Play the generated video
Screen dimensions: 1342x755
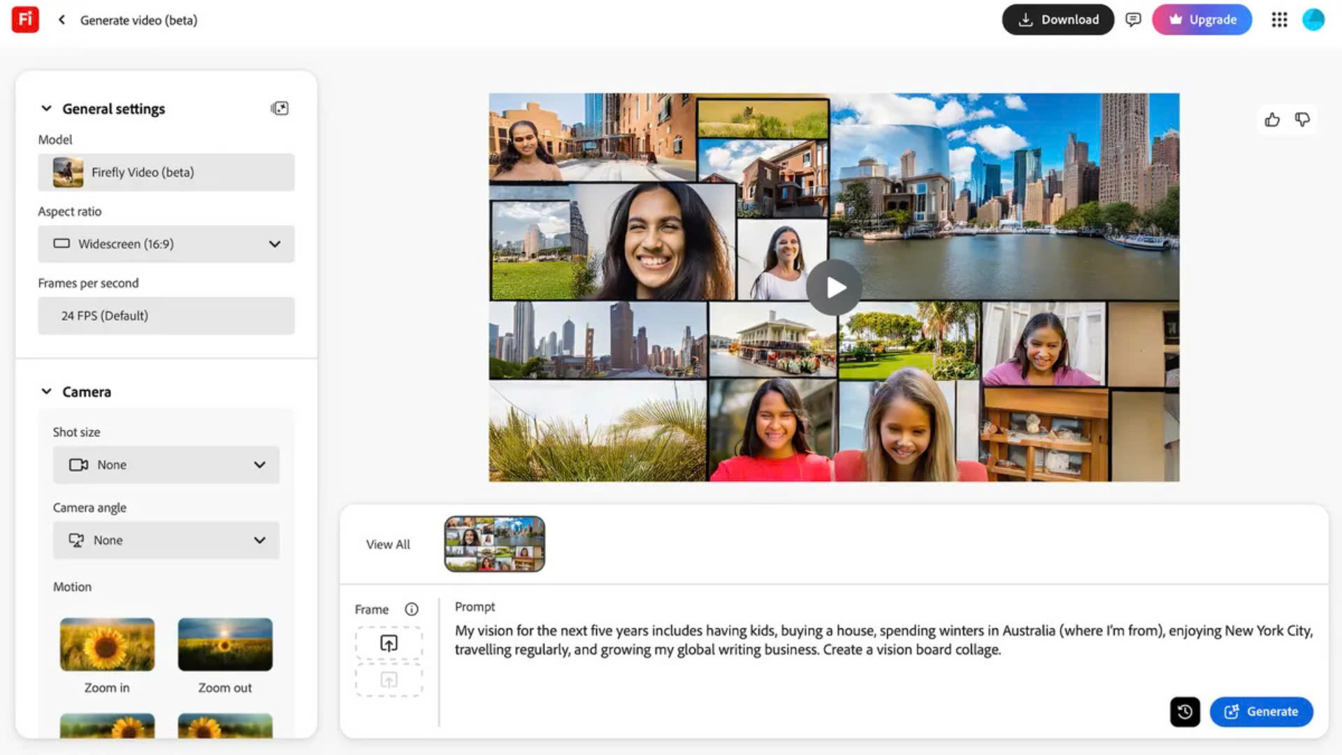[835, 287]
